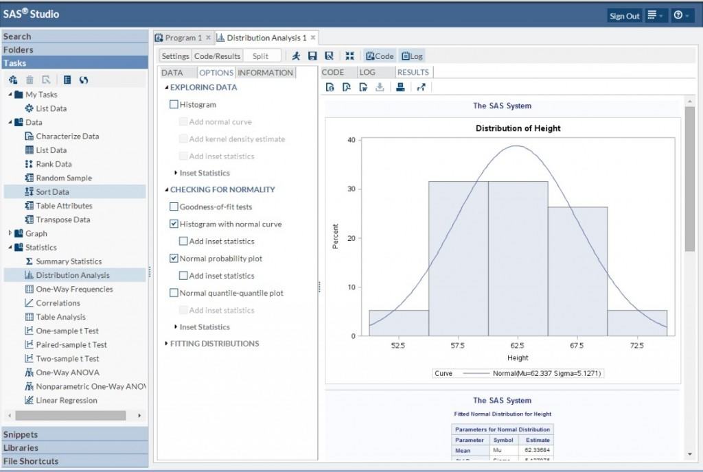The height and width of the screenshot is (472, 703).
Task: Toggle the Log panel visibility
Action: (x=412, y=56)
